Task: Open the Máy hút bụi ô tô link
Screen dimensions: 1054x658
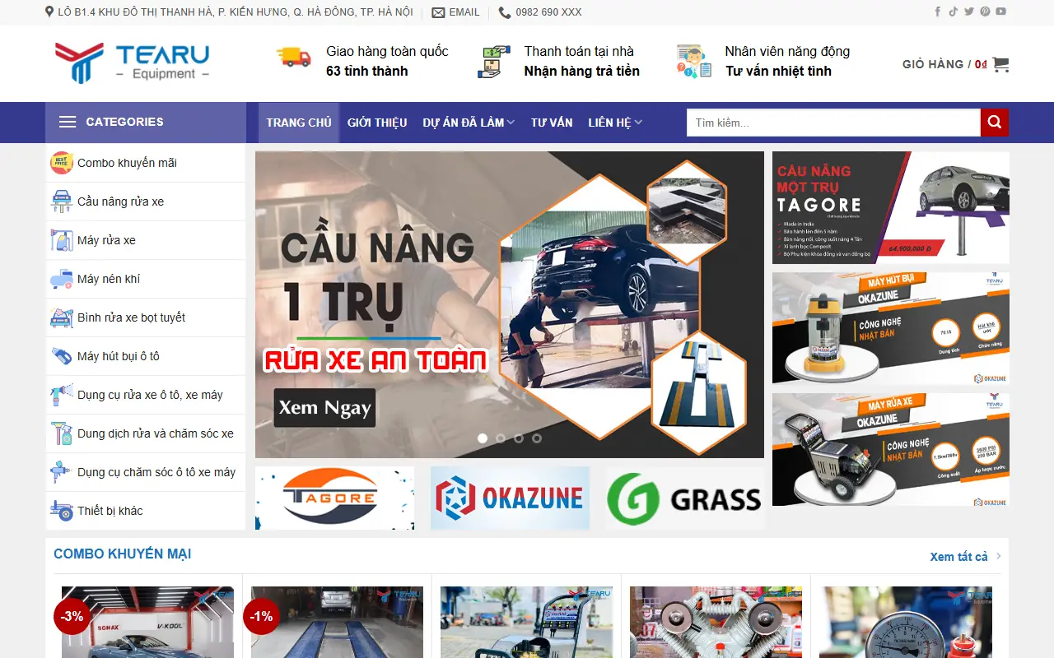Action: tap(119, 356)
